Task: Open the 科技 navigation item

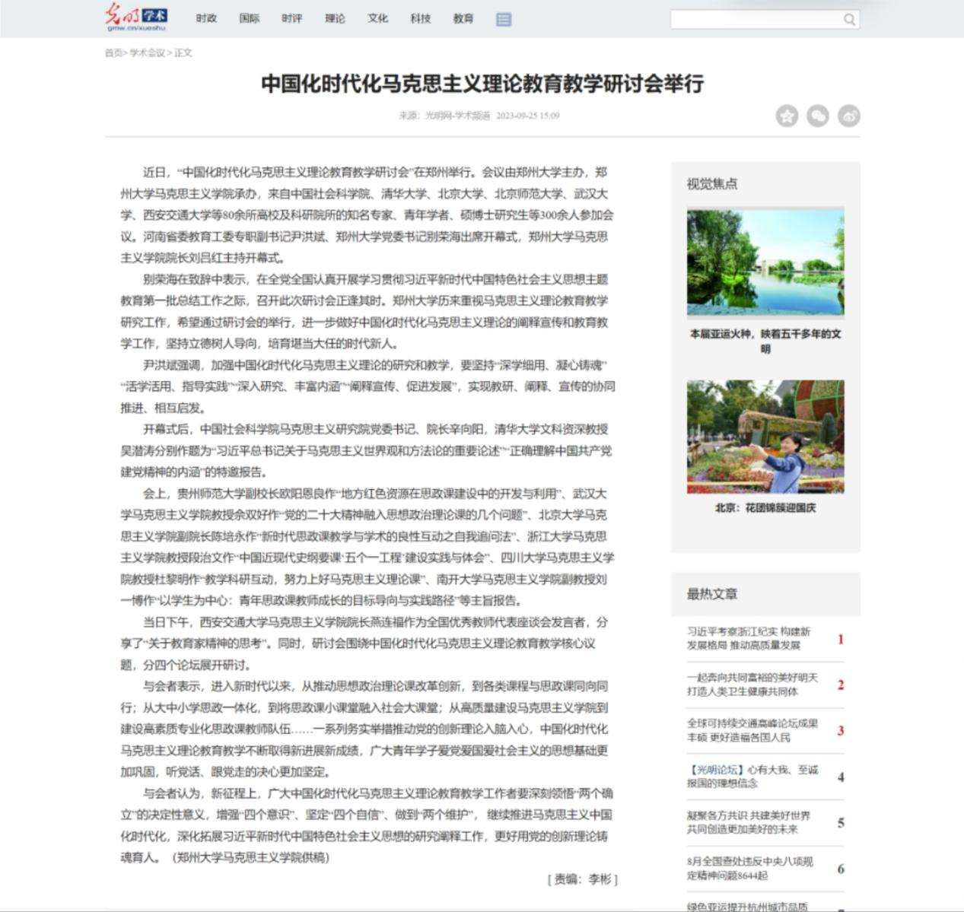Action: coord(421,18)
